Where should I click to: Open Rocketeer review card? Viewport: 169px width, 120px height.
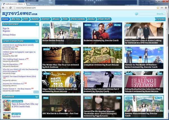click(103, 34)
